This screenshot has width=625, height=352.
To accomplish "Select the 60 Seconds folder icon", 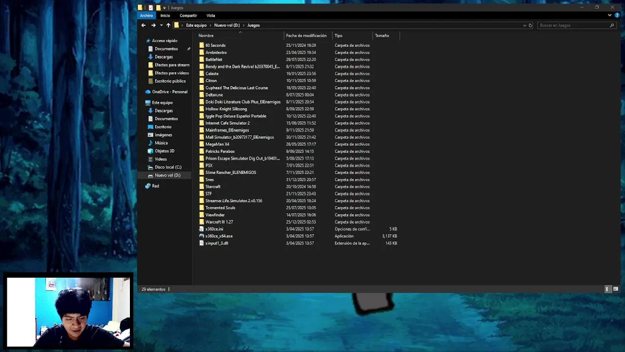I will 202,45.
